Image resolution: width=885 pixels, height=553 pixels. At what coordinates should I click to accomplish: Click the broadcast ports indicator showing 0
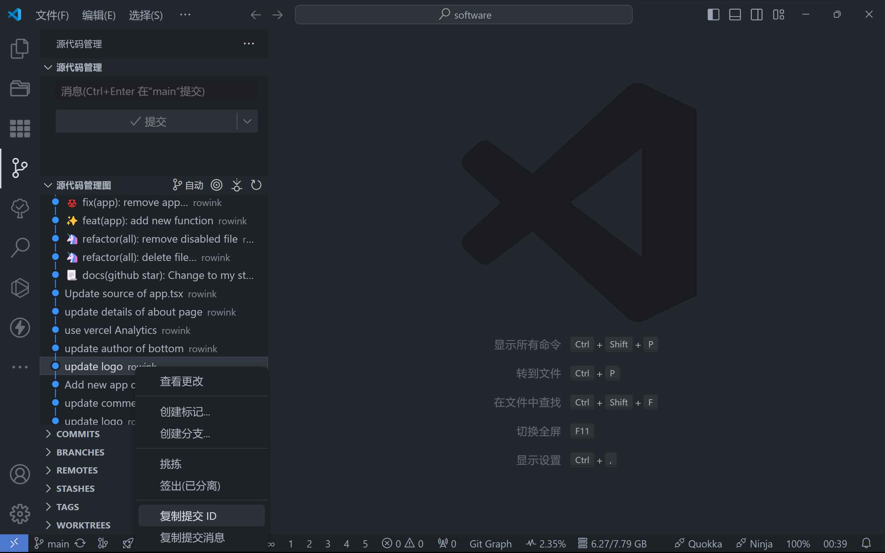447,543
